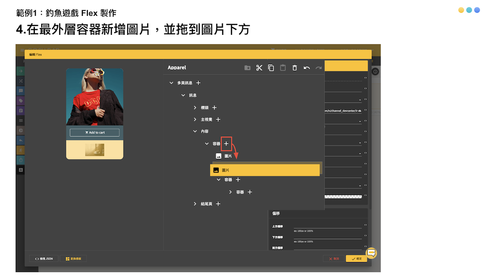Click the plus beside the innermost collapsed 容器

point(250,192)
